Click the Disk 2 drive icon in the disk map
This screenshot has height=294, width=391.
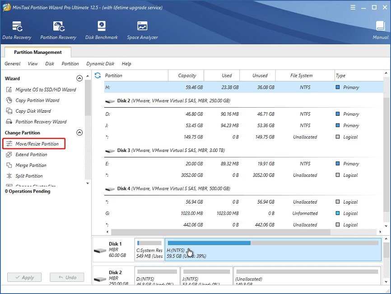click(100, 279)
